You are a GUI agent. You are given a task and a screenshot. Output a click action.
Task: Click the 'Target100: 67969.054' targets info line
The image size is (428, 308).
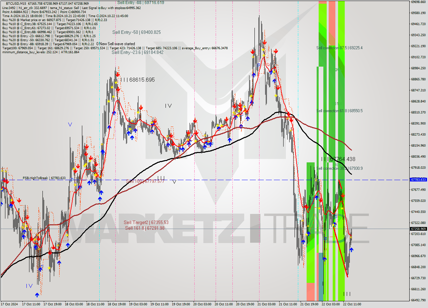pos(115,48)
